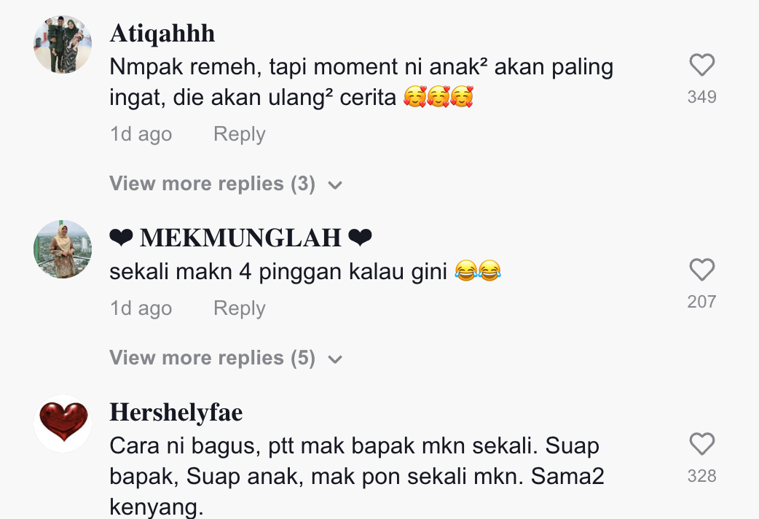Select Hershelyfae's 'Cara ni bagus' comment text
759x519 pixels.
coord(357,476)
